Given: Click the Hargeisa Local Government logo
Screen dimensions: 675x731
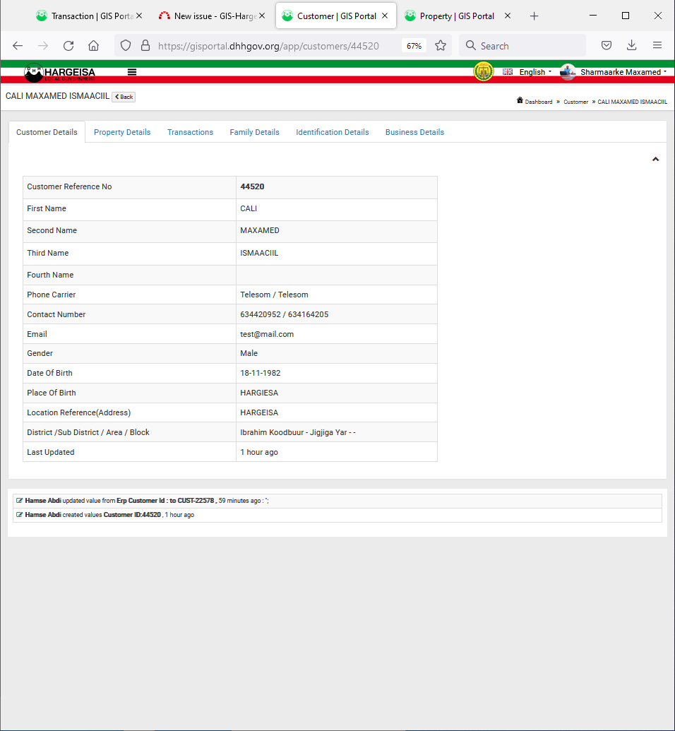Looking at the screenshot, I should [60, 72].
